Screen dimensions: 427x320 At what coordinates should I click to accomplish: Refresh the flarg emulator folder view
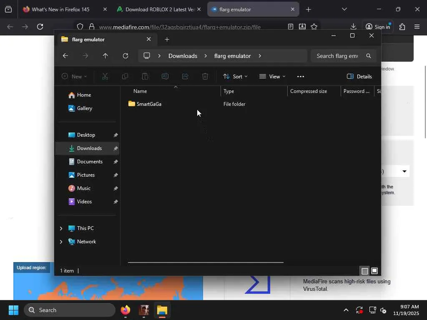pyautogui.click(x=125, y=56)
